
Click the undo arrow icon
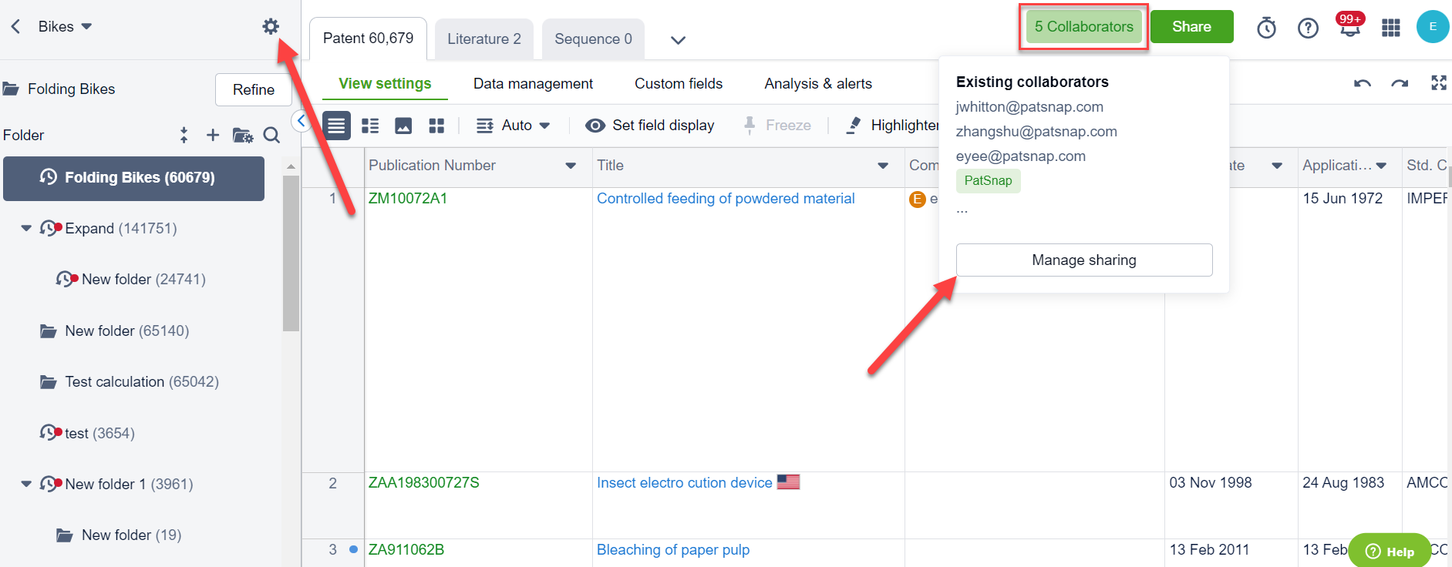pyautogui.click(x=1362, y=83)
